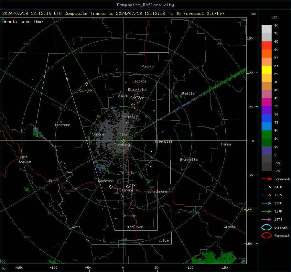Click the cyan current ellipse legend icon
The width and height of the screenshot is (291, 272).
(266, 227)
